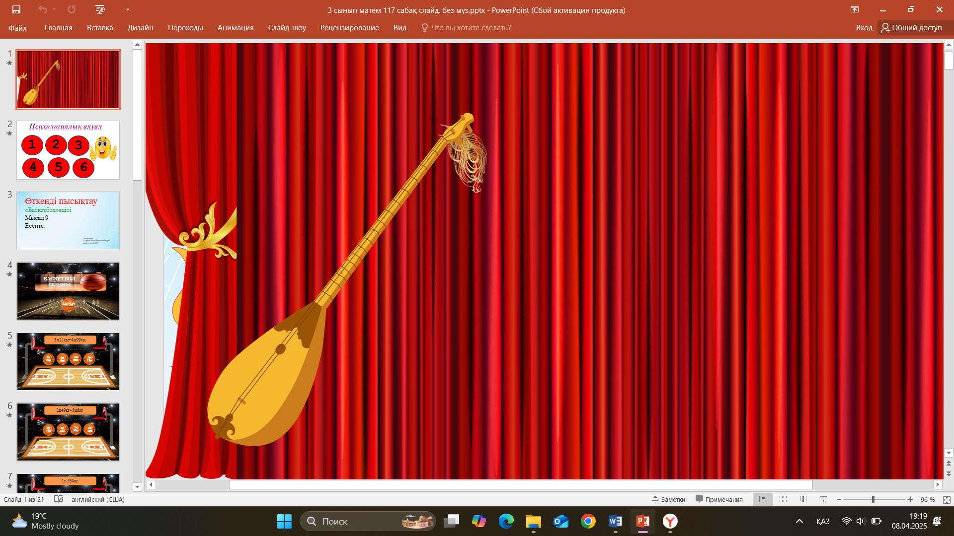Toggle the Заметки notes pane
This screenshot has height=536, width=954.
(668, 499)
